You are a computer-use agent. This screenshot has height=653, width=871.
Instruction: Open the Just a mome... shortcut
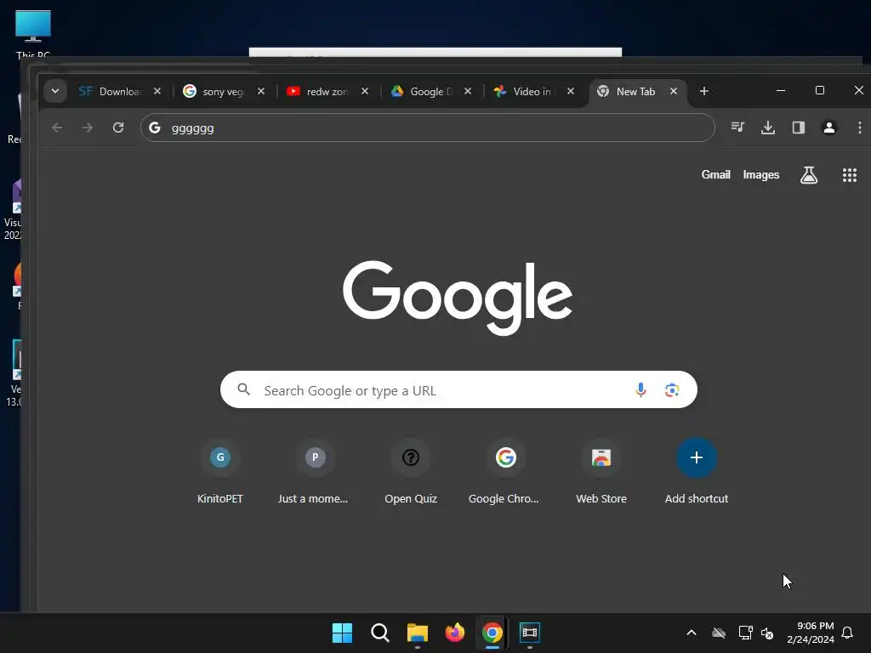[x=315, y=471]
